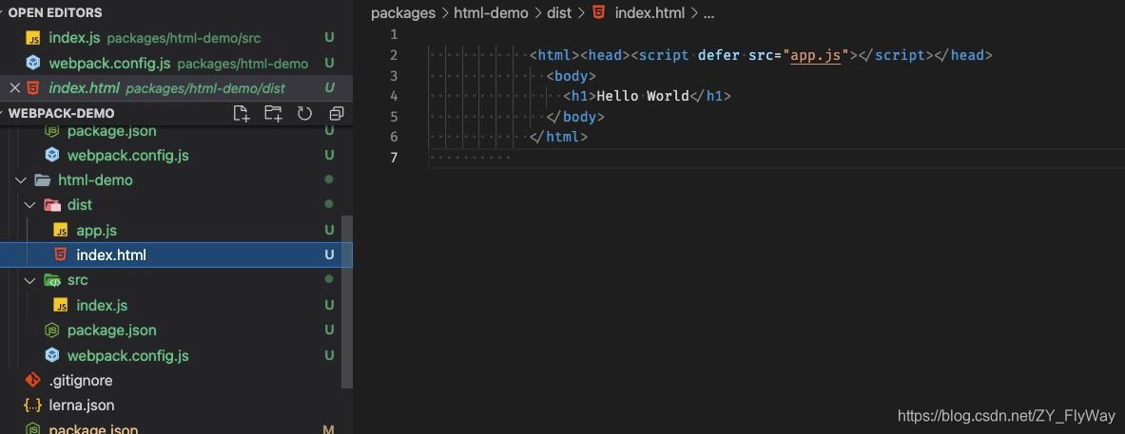The width and height of the screenshot is (1125, 434).
Task: Click the explorer vertical scrollbar
Action: (x=347, y=301)
